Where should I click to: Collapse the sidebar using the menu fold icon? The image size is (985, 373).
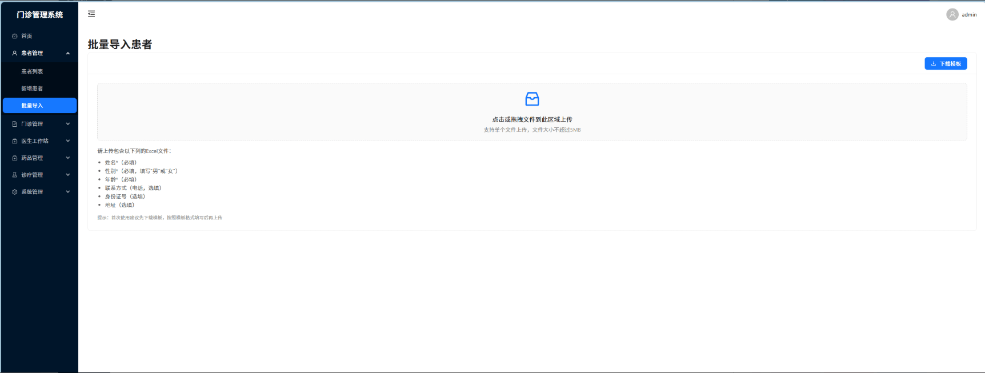(91, 14)
